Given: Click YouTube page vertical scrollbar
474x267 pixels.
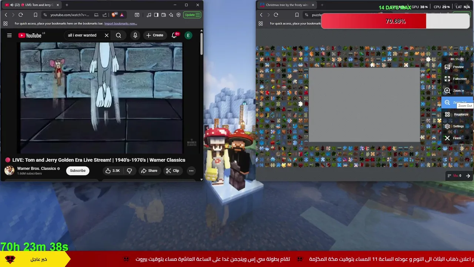Looking at the screenshot, I should [201, 44].
